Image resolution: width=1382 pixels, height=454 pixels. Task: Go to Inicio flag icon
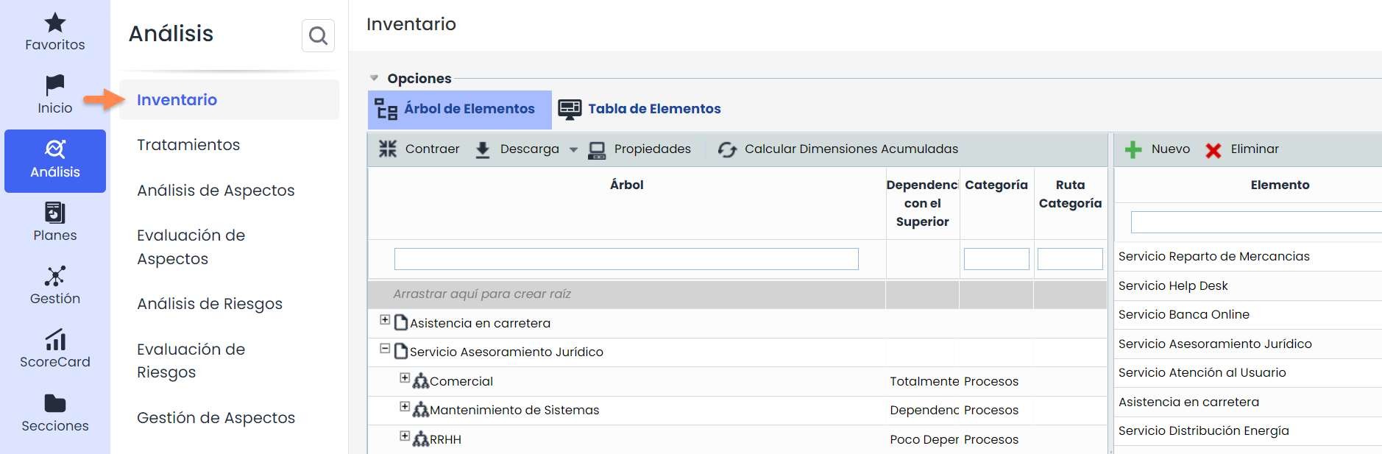[x=55, y=86]
